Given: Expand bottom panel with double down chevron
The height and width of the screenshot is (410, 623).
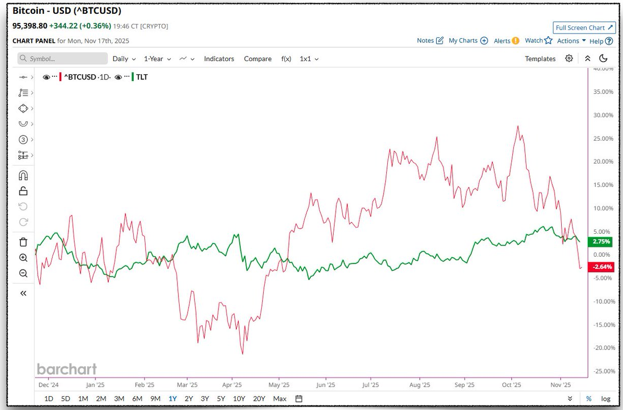Looking at the screenshot, I should click(570, 398).
